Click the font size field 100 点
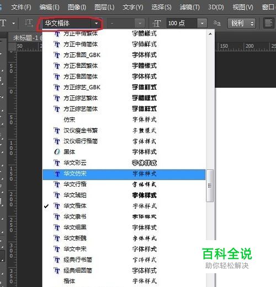This screenshot has width=276, height=287. click(x=182, y=23)
